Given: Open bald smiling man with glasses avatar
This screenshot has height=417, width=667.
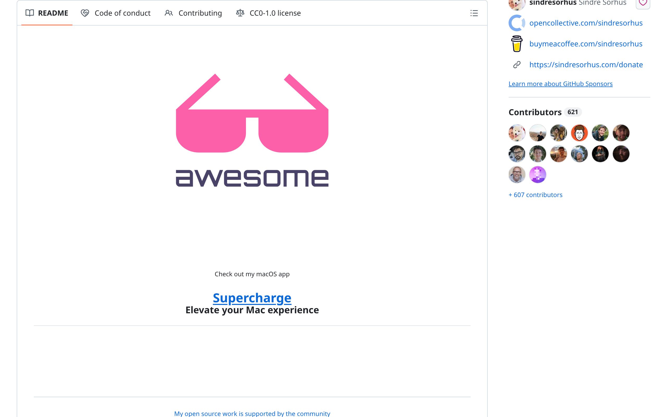Looking at the screenshot, I should click(x=517, y=175).
